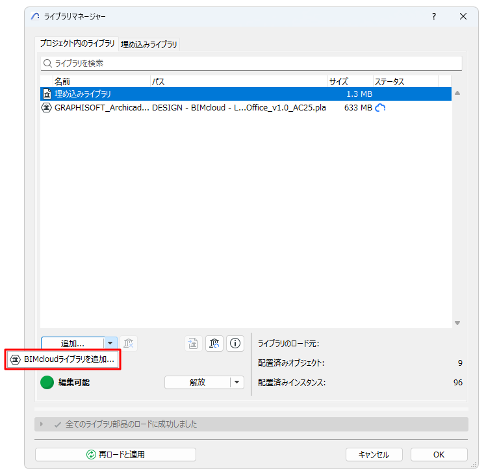Sort by ステータス column header
The image size is (486, 475).
(x=405, y=81)
